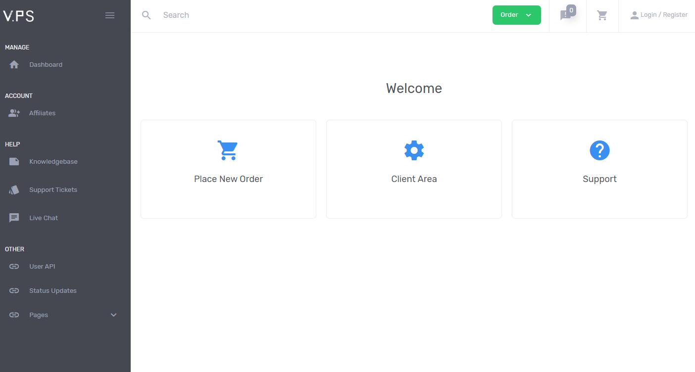Click the Support card label
This screenshot has width=695, height=372.
tap(599, 179)
